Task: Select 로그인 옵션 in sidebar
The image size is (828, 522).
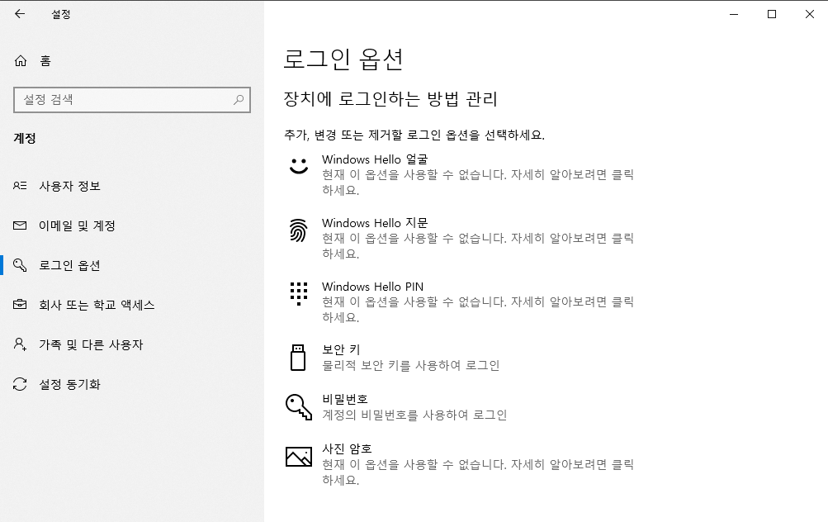Action: tap(132, 265)
